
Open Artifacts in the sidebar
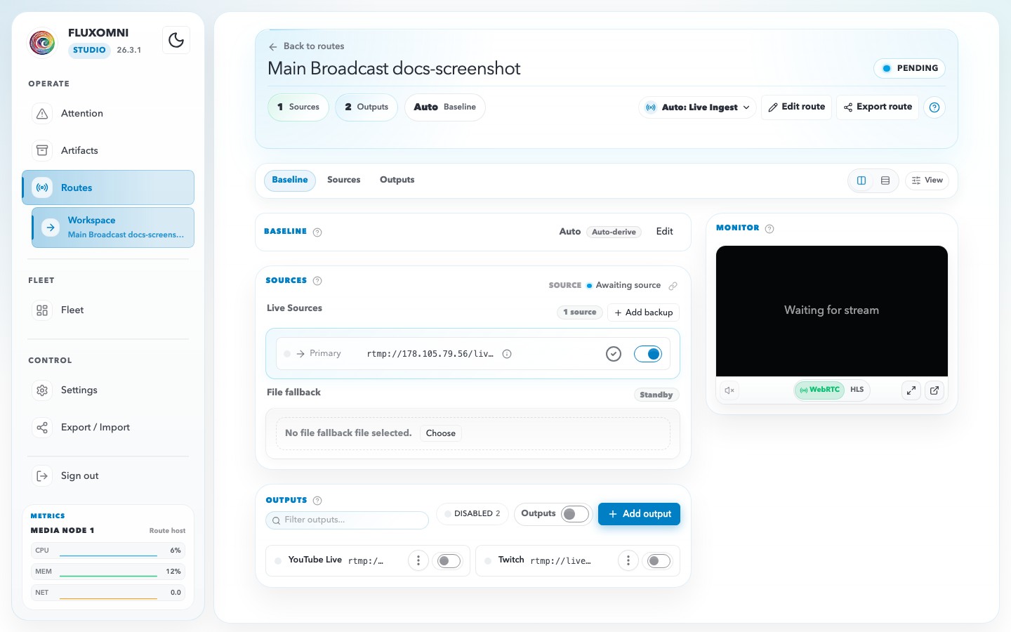point(108,151)
